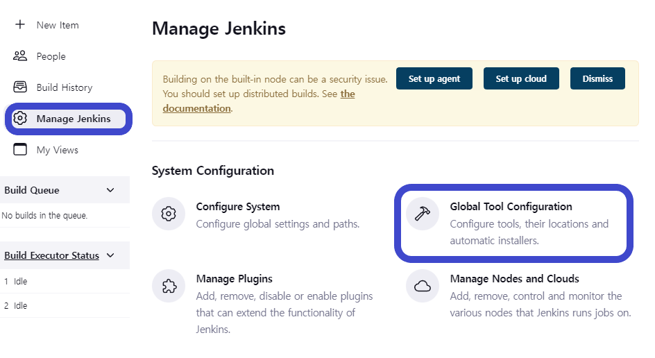
Task: Collapse the Build Queue panel chevron
Action: pos(110,190)
